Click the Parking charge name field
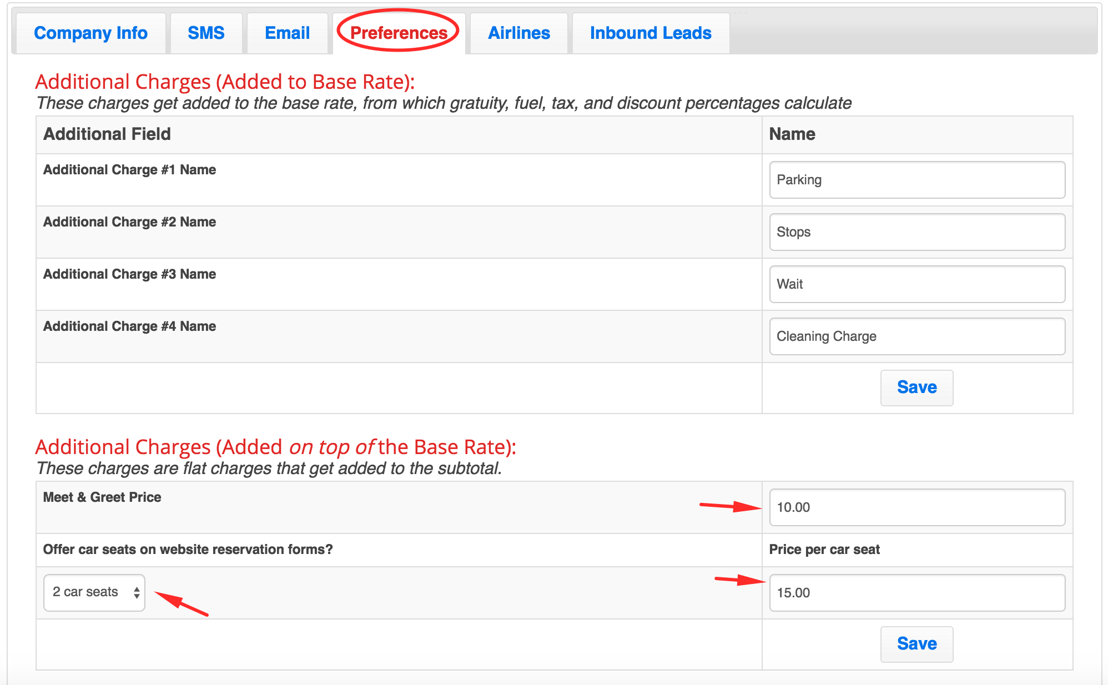This screenshot has width=1108, height=685. pyautogui.click(x=916, y=180)
